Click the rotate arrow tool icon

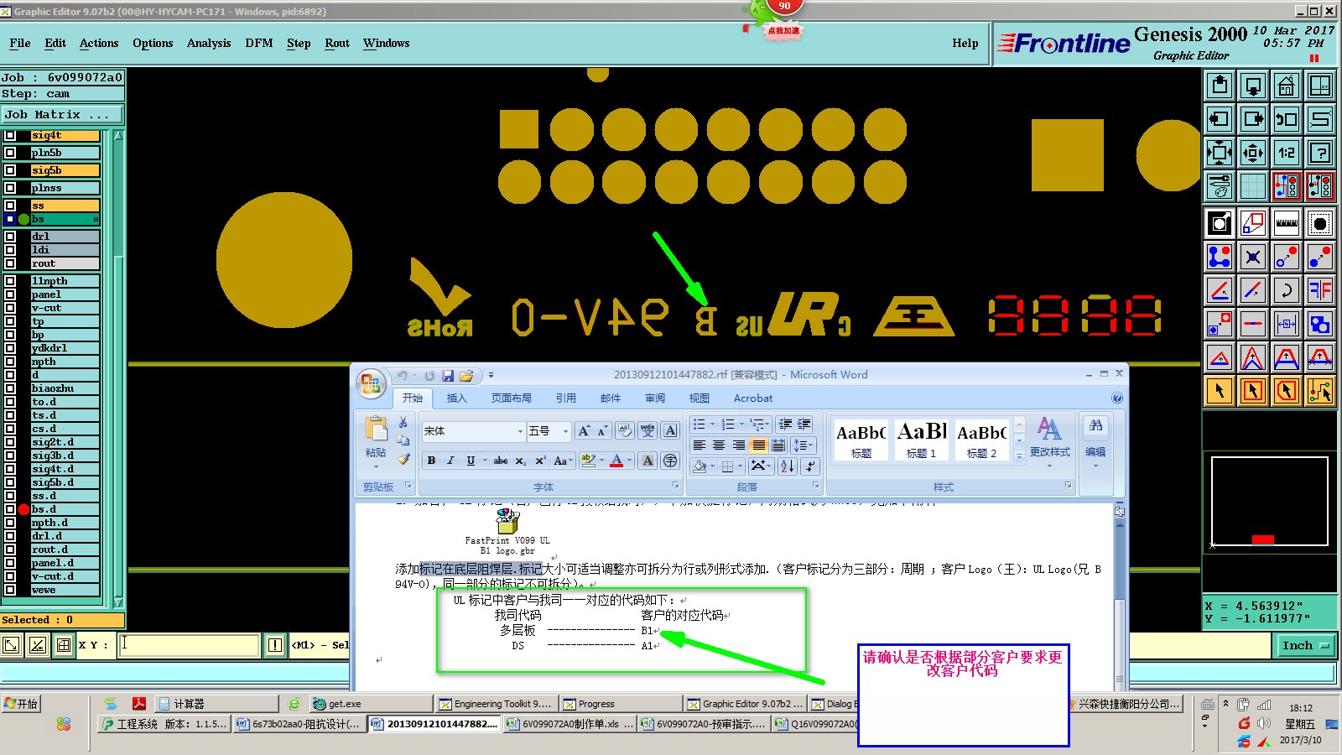[1286, 290]
